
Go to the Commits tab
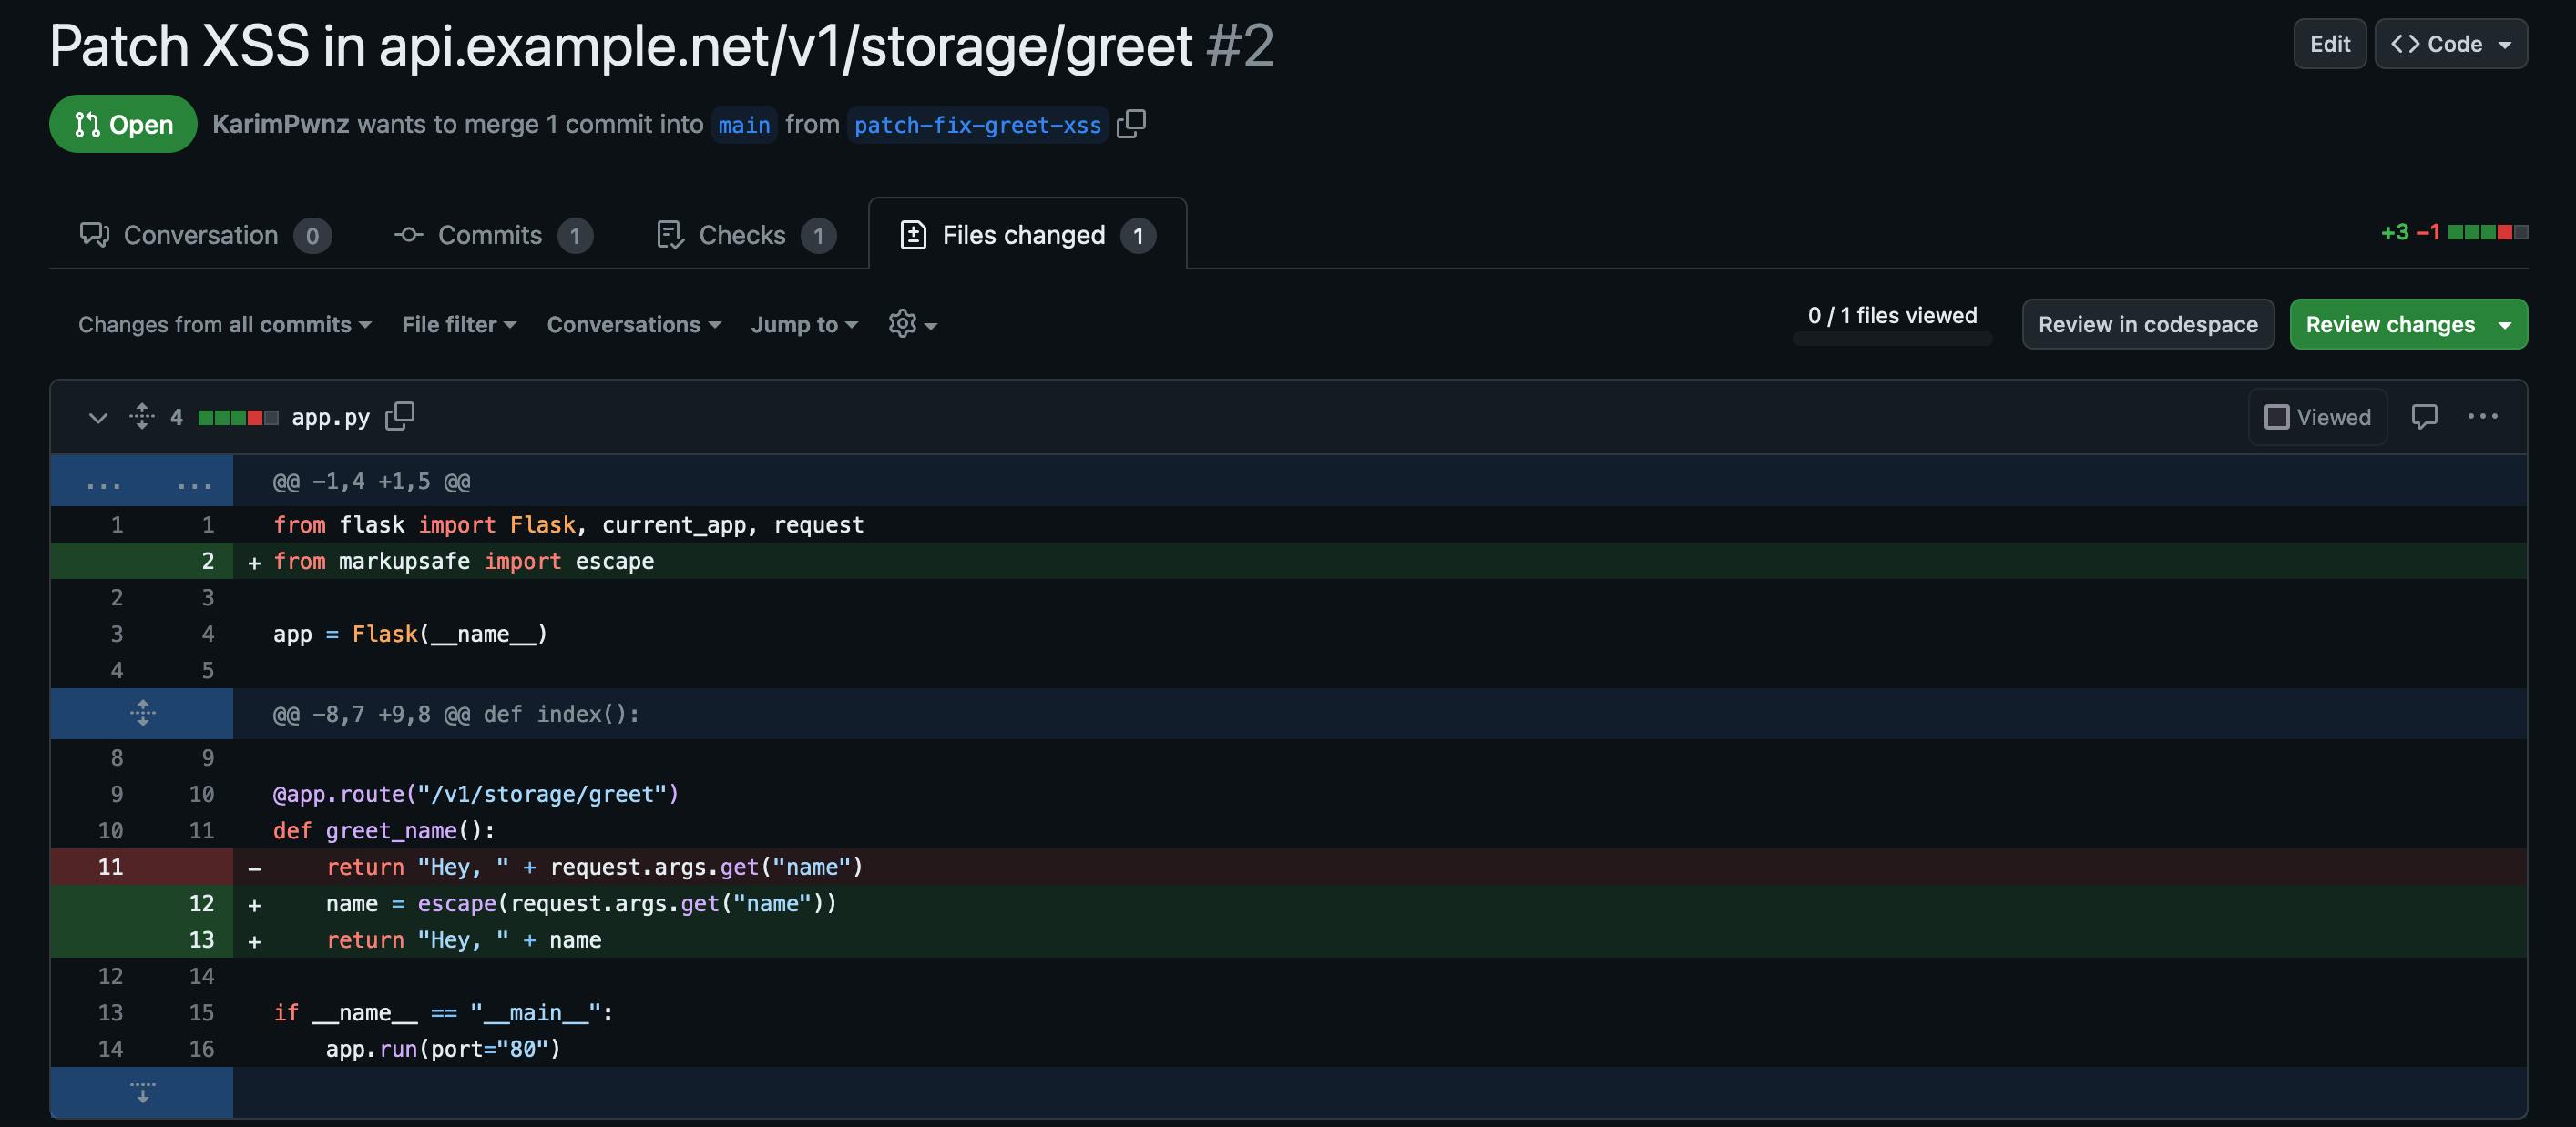492,235
